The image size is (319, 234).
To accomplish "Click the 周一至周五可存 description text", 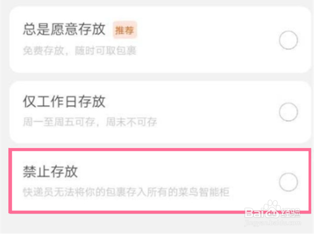I will coord(59,122).
